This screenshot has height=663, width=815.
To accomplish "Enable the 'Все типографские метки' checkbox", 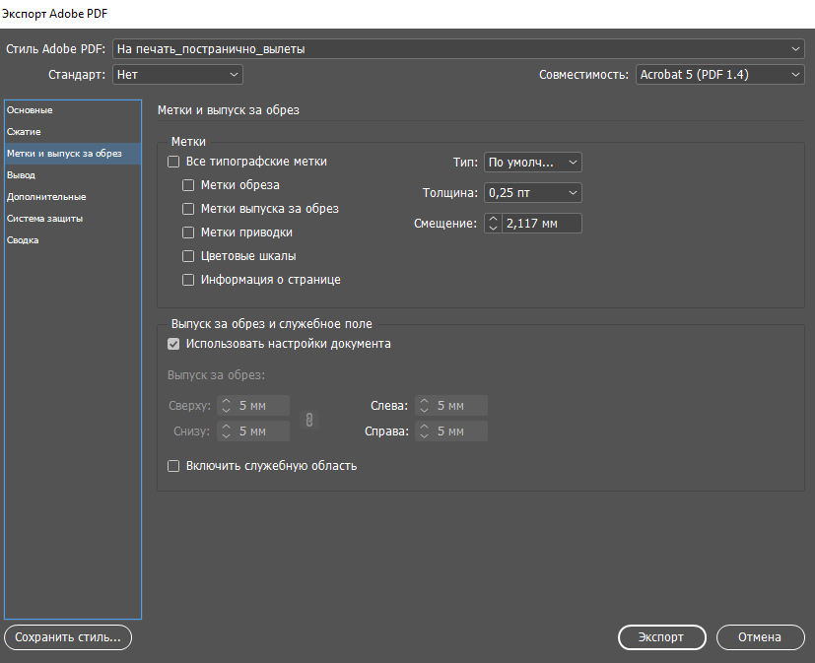I will 173,162.
